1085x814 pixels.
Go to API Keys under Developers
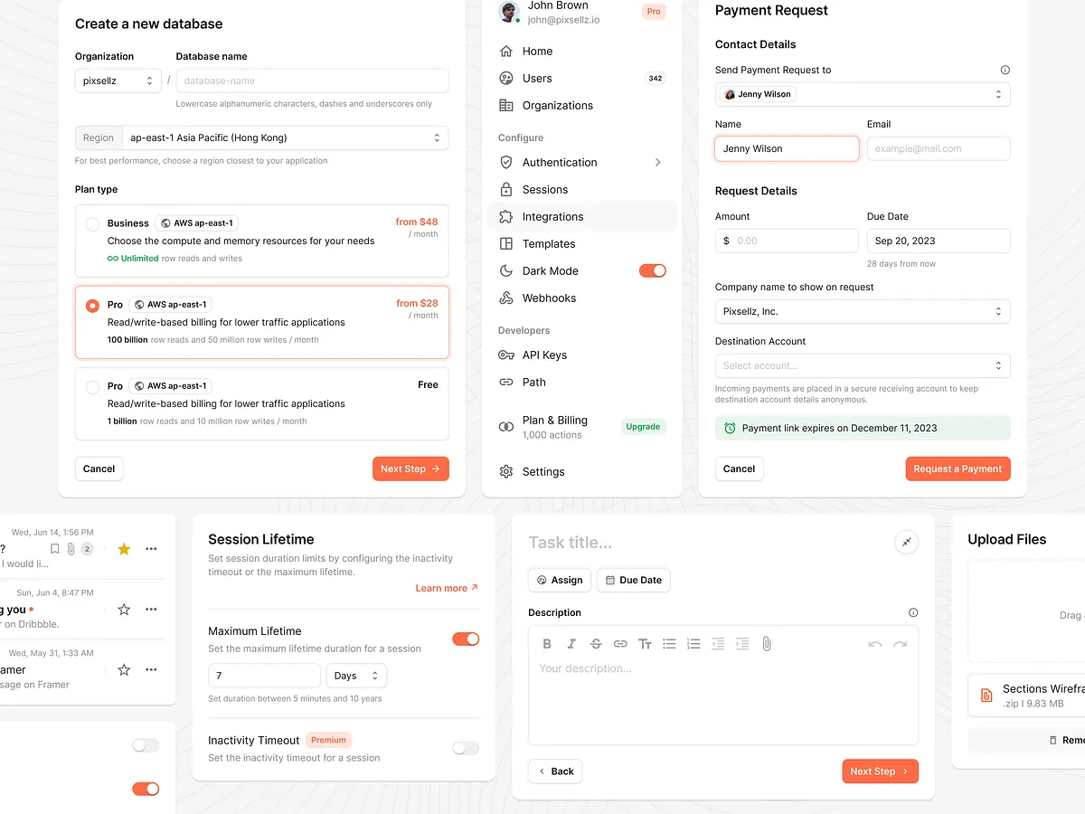[543, 355]
